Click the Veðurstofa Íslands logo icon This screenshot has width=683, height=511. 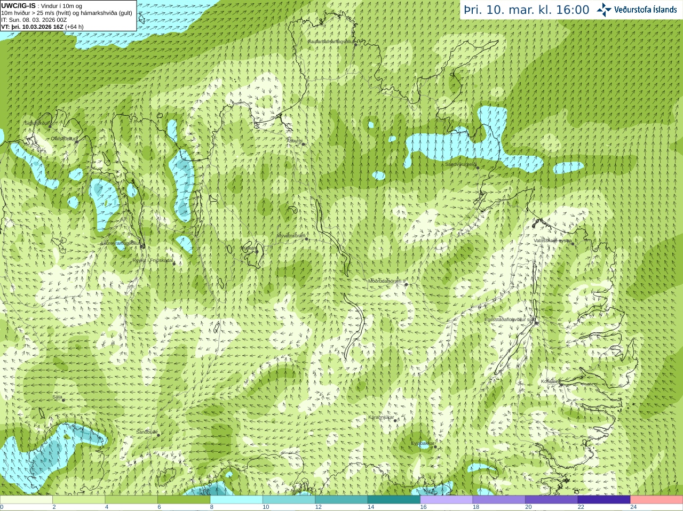603,10
